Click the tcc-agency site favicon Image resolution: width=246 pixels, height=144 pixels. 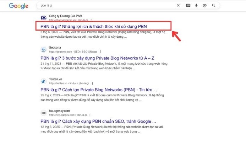(x=43, y=113)
